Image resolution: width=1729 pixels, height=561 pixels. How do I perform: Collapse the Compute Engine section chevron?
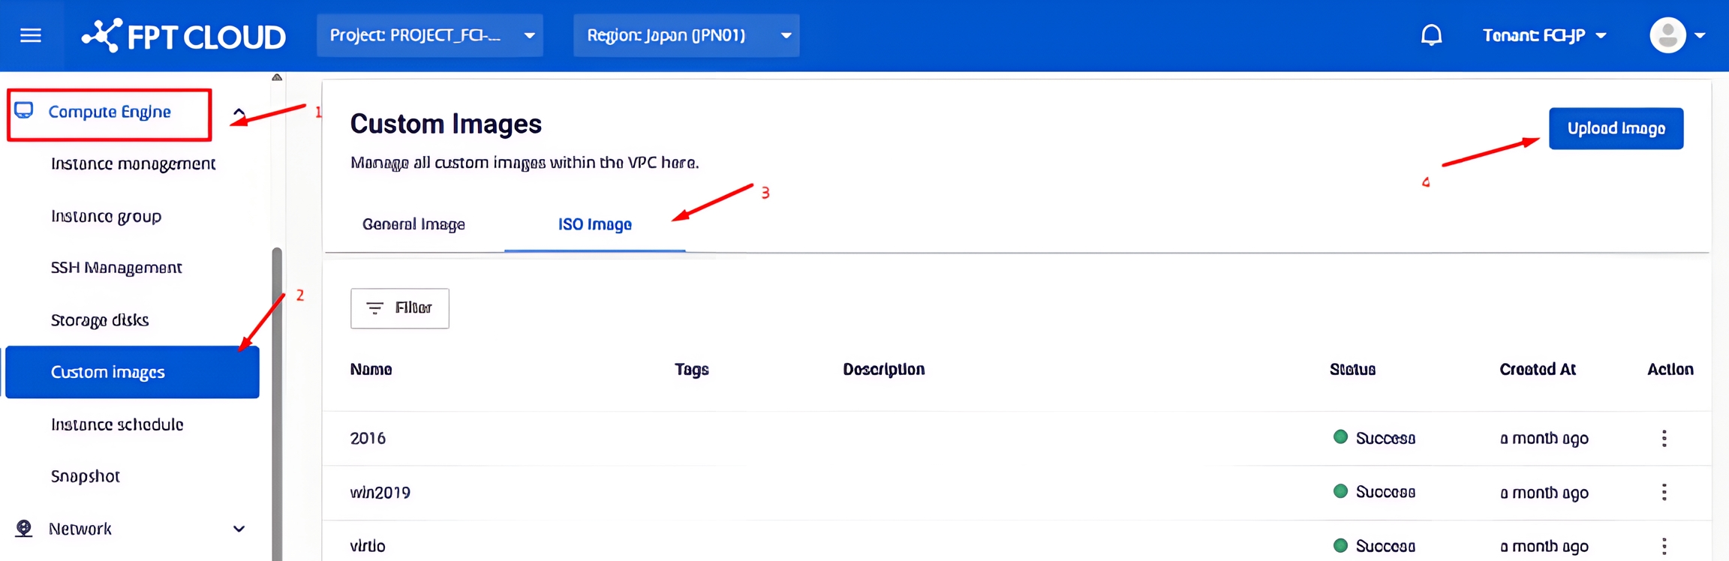(x=239, y=113)
